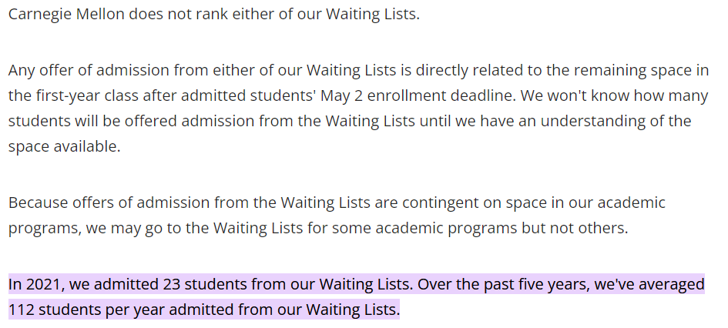728x328 pixels.
Task: Click the number '112' in the highlighted text
Action: tap(21, 311)
